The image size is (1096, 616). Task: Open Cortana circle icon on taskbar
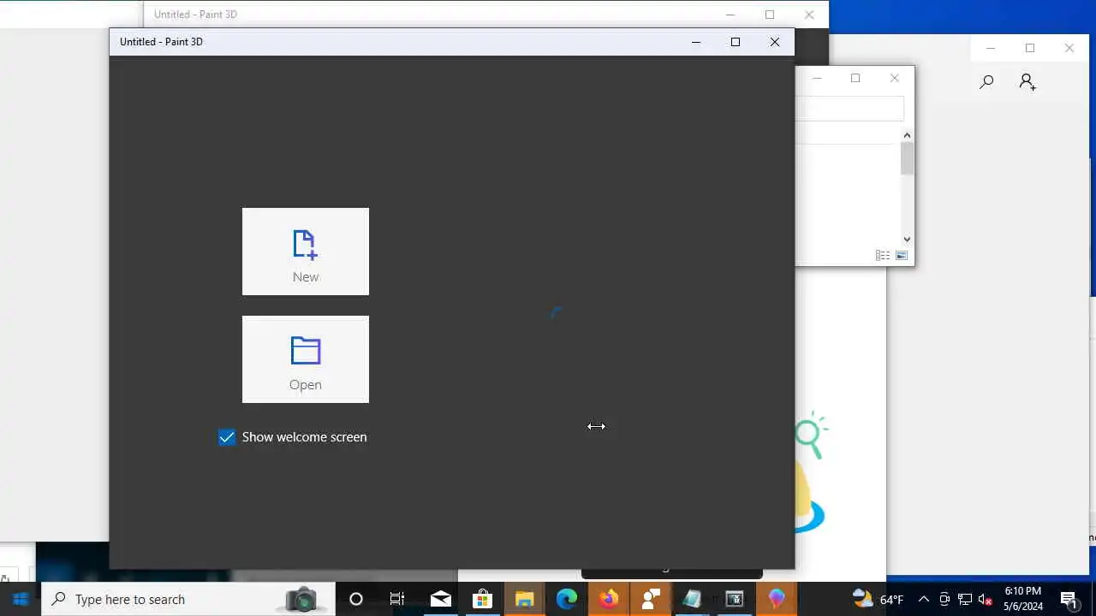(x=356, y=599)
